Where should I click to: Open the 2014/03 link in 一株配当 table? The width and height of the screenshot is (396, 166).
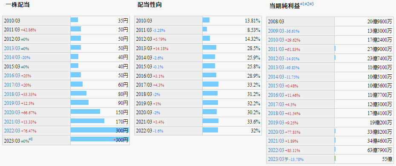[12, 57]
